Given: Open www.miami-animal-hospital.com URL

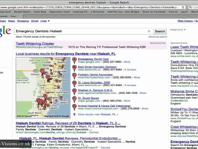Looking at the screenshot, I should pos(98,109).
